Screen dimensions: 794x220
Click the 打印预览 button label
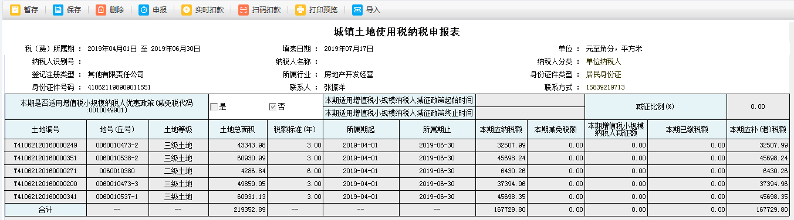[323, 10]
